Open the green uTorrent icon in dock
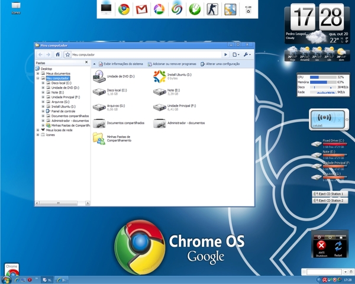Viewport: 355px width, 284px height. [x=195, y=9]
